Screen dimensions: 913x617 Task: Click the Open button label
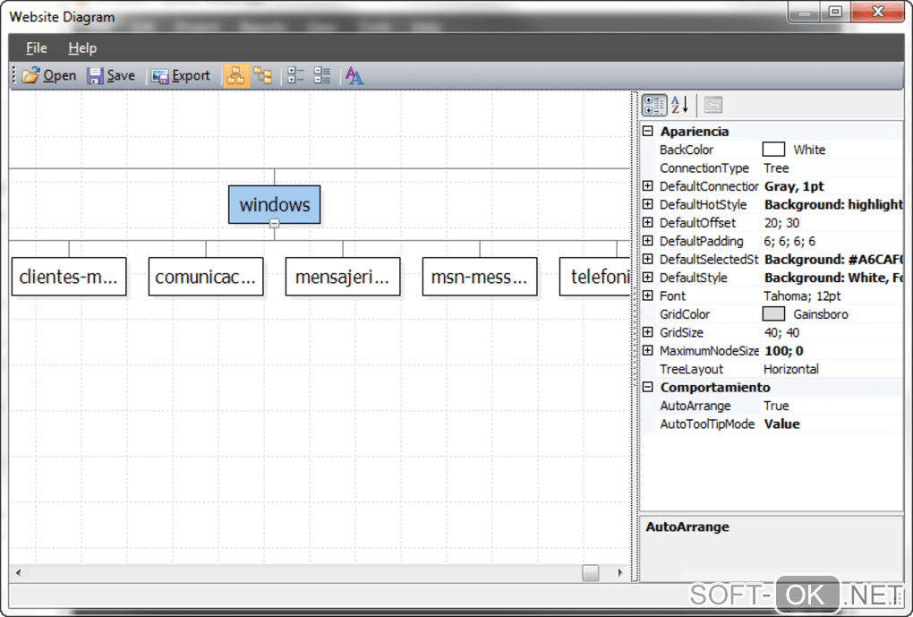click(59, 76)
